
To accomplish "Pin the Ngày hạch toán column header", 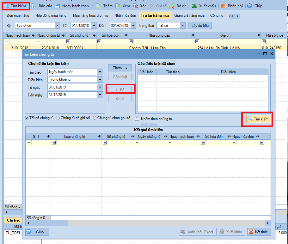I will coord(33,35).
